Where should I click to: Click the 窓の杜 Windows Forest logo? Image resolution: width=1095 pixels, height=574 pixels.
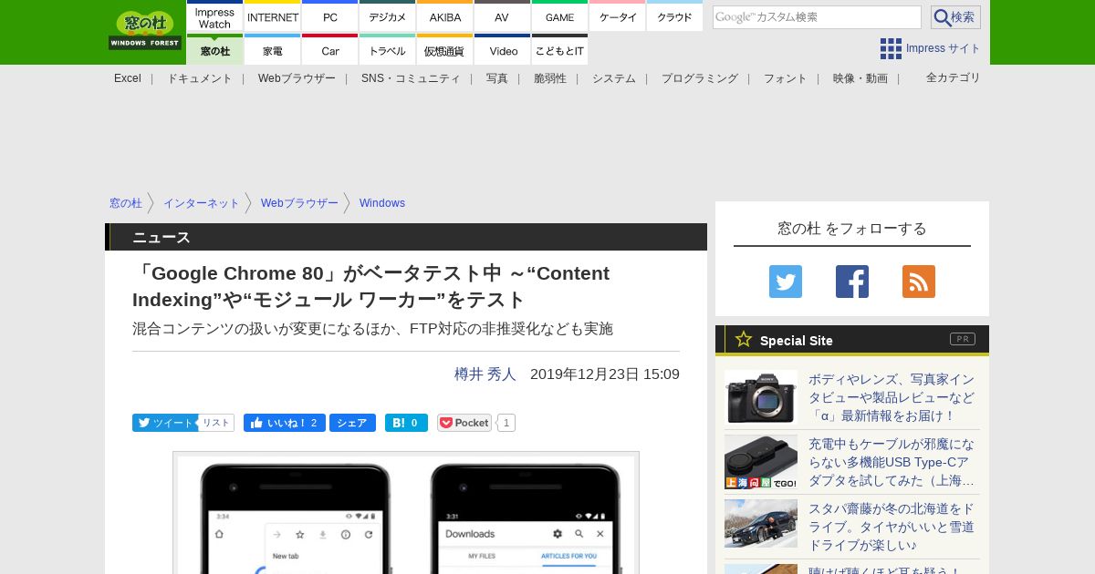tap(145, 30)
